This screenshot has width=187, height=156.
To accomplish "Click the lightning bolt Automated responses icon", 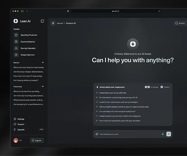I will [x=97, y=87].
